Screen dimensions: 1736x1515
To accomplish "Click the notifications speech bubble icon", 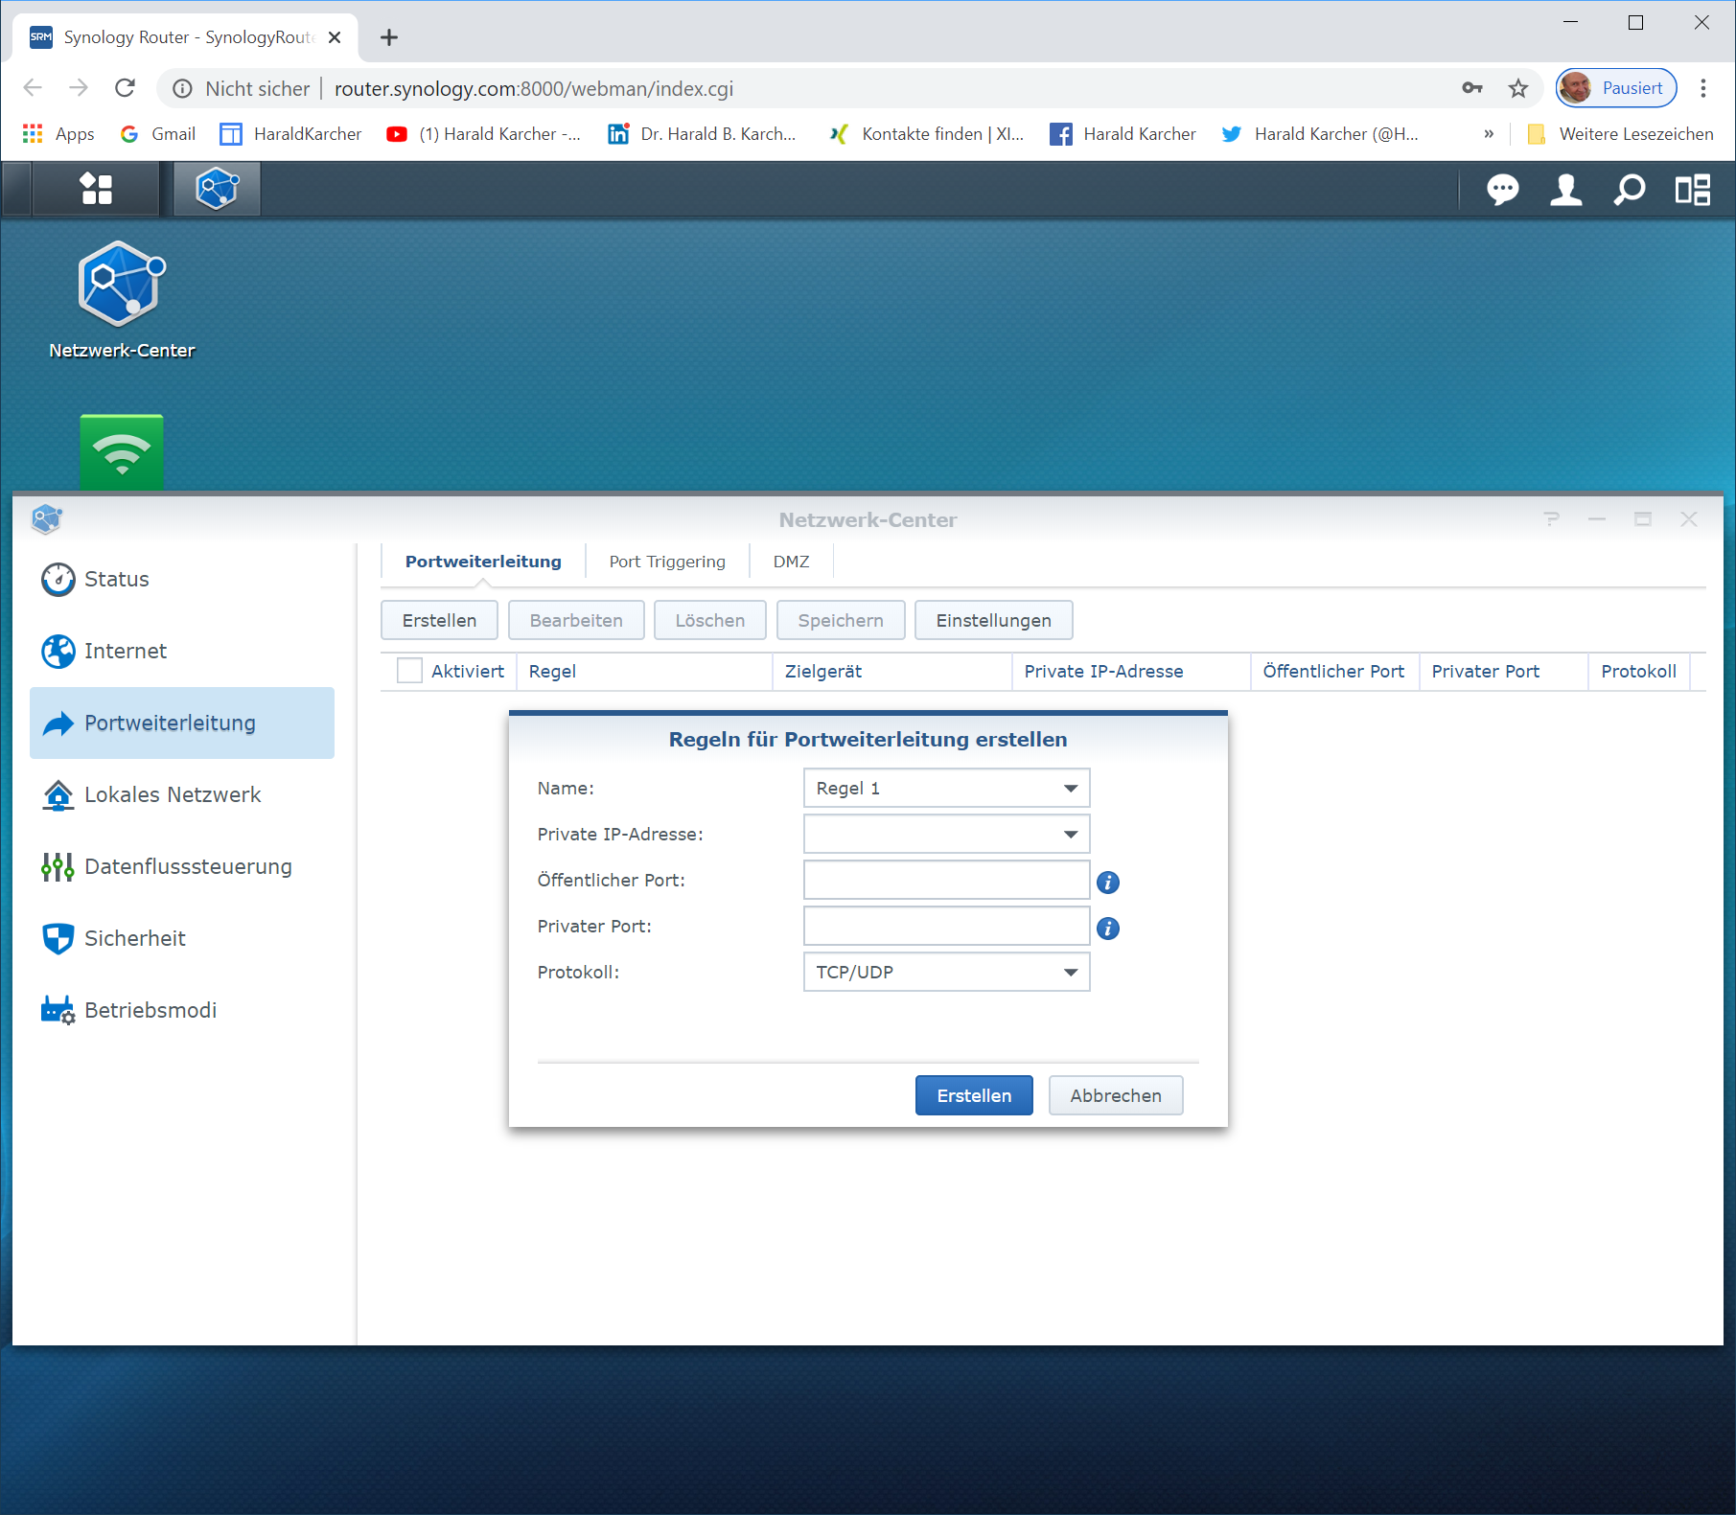I will [x=1502, y=190].
